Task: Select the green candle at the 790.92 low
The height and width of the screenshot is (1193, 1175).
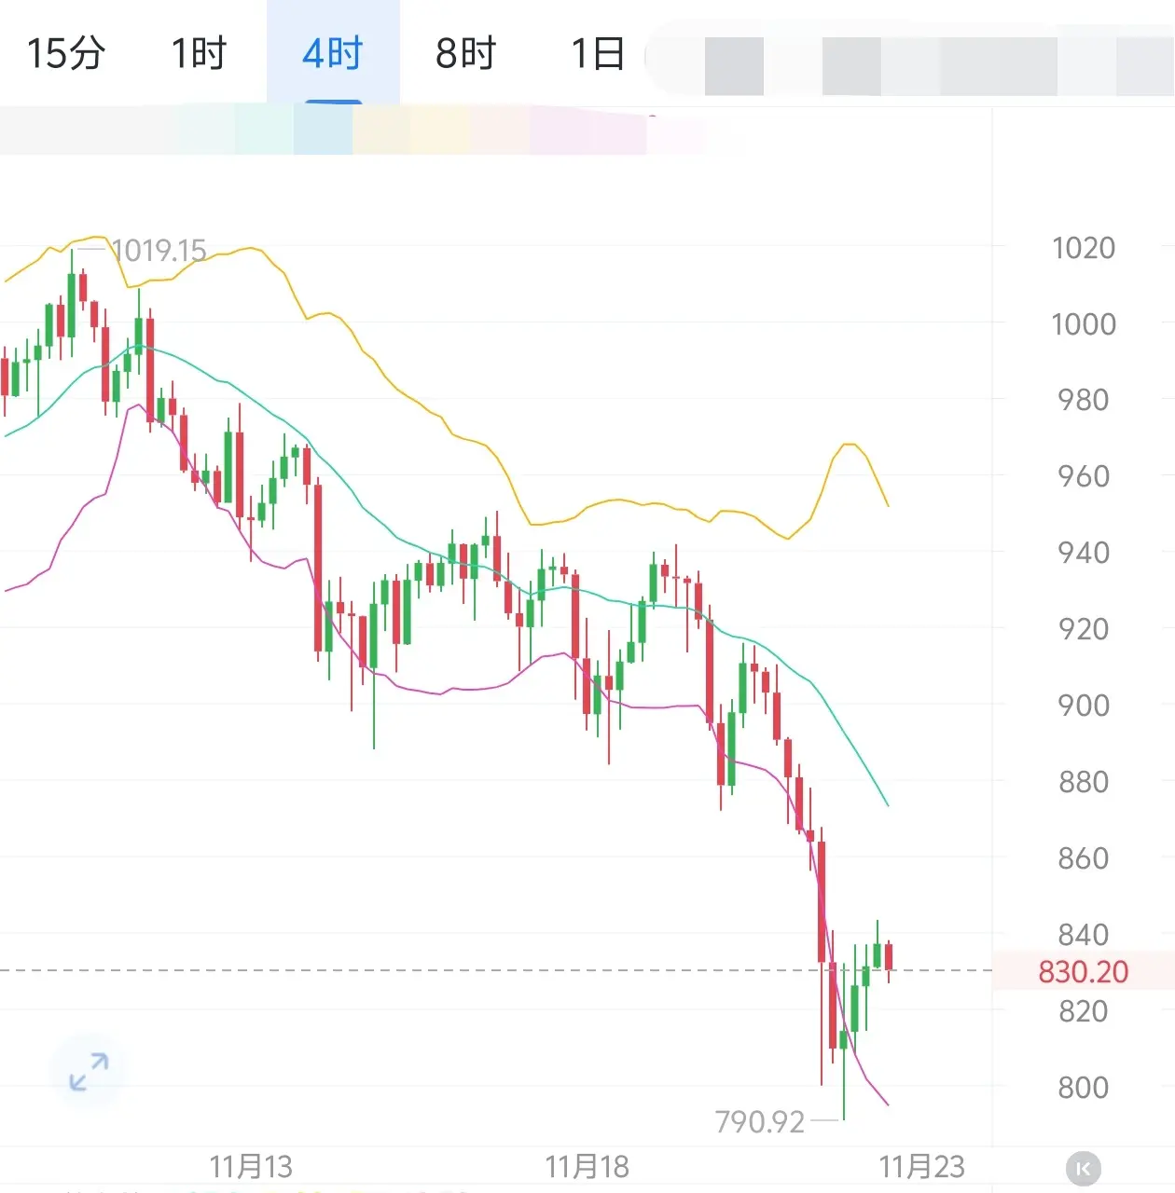Action: coord(844,1040)
